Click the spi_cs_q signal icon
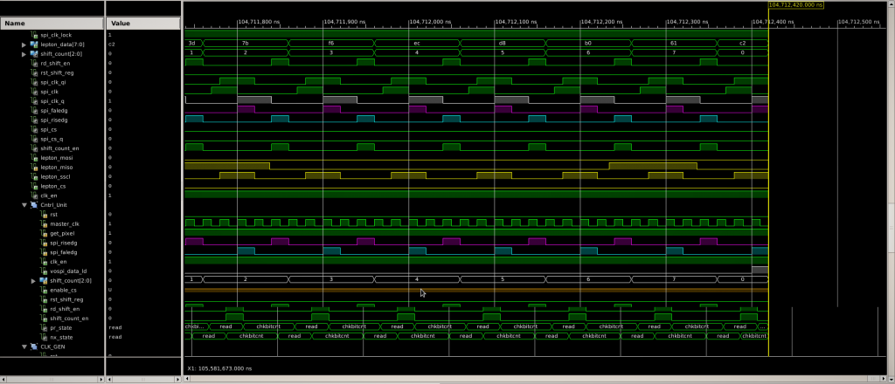Viewport: 895px width, 384px height. 34,139
